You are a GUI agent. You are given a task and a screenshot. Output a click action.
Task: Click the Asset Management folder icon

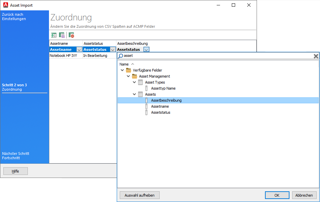[134, 76]
